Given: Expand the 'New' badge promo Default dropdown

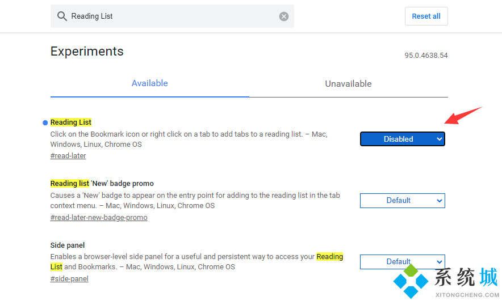Looking at the screenshot, I should [x=402, y=200].
